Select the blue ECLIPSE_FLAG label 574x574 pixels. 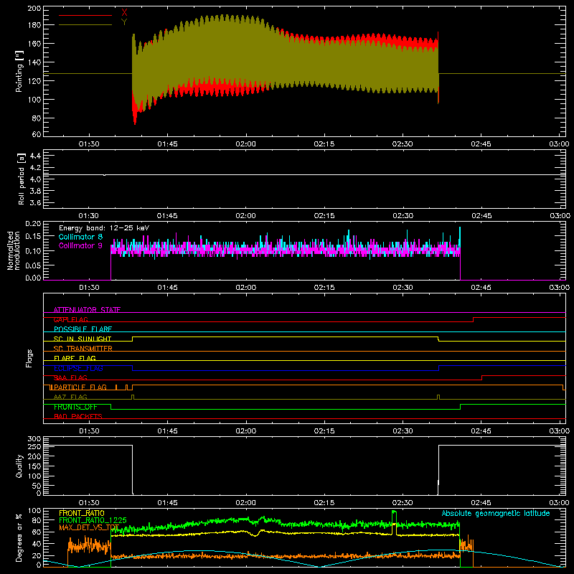[78, 368]
